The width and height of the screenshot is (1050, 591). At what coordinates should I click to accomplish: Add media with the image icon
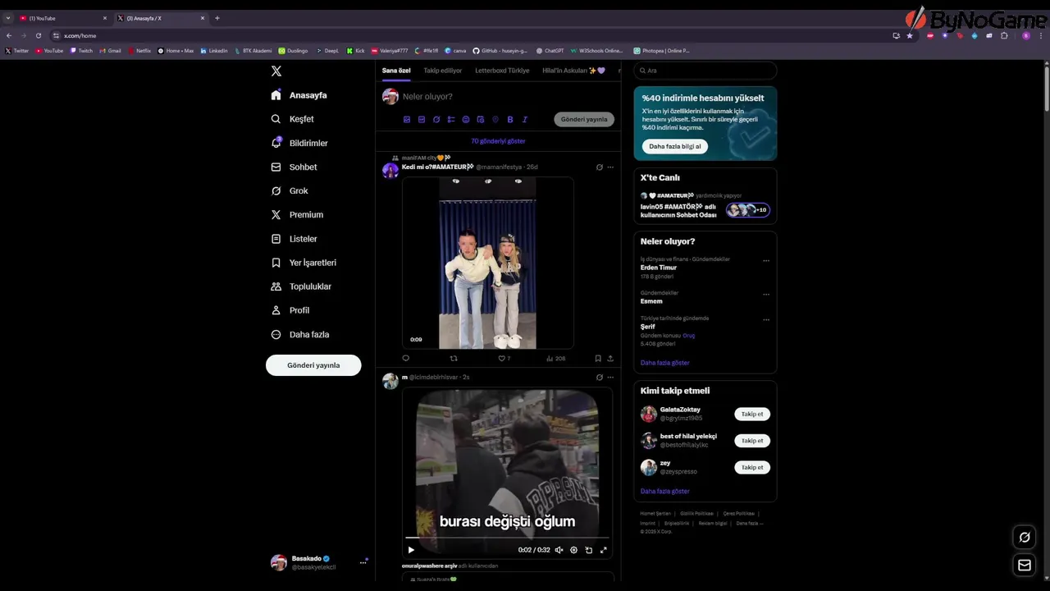(x=407, y=120)
